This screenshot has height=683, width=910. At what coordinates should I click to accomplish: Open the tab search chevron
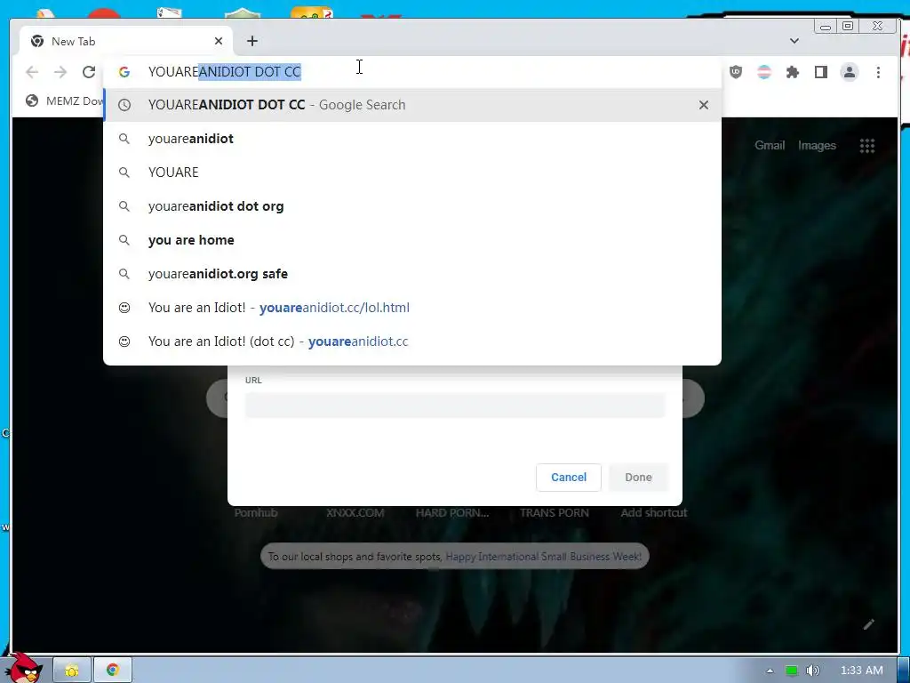(794, 41)
